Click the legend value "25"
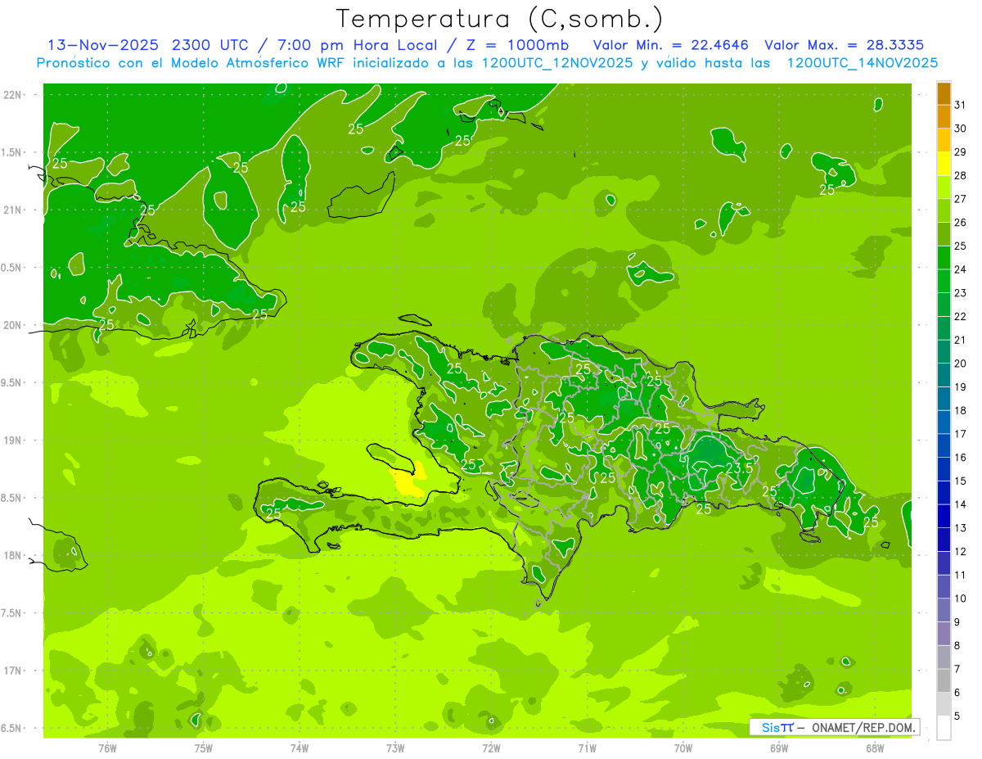982x759 pixels. click(961, 246)
